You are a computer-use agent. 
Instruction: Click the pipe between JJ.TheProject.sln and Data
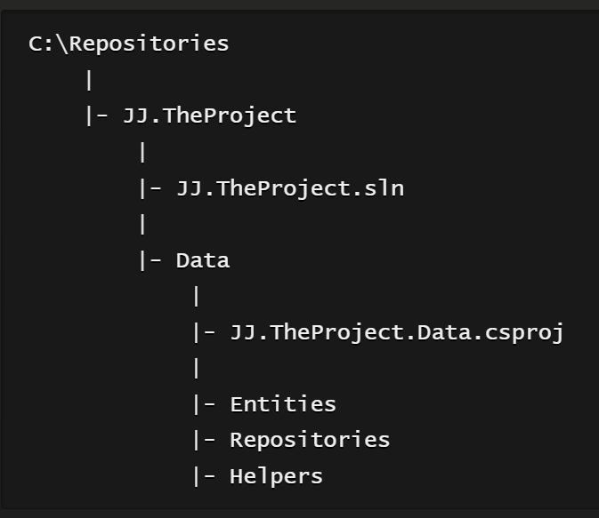(x=142, y=224)
